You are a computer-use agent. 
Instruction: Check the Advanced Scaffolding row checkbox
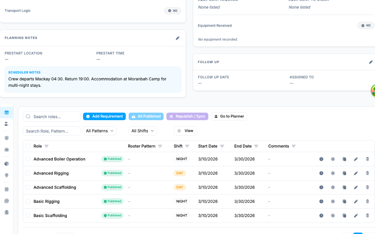pos(28,187)
